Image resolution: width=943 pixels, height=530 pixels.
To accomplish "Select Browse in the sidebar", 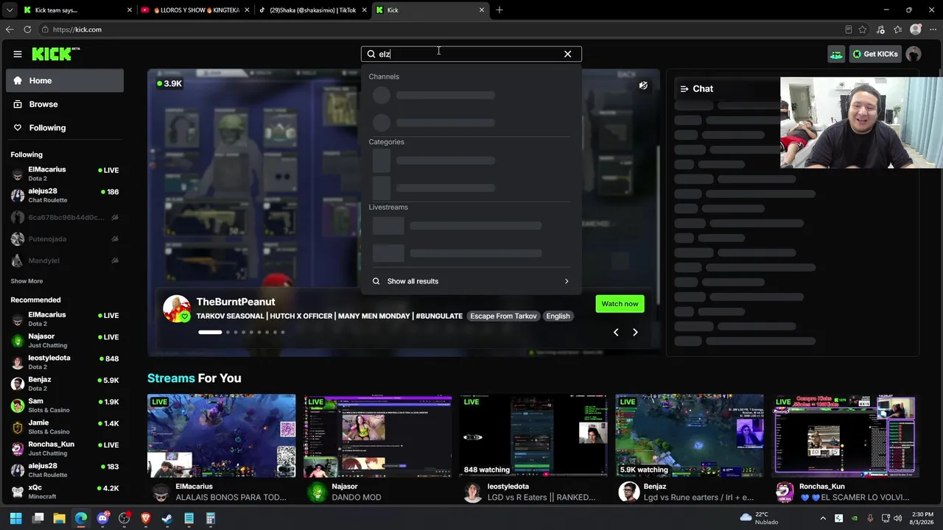I will pos(65,104).
